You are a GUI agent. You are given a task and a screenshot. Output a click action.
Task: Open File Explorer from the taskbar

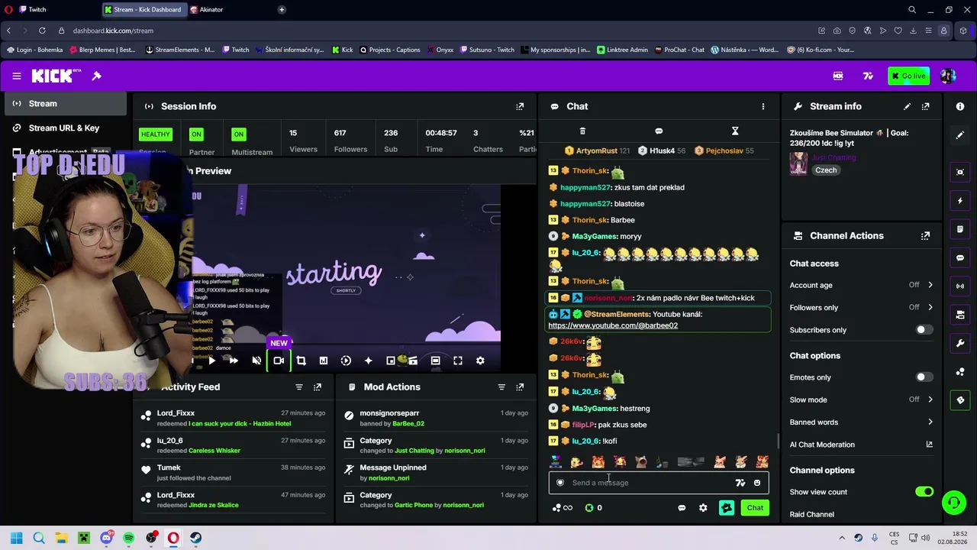pyautogui.click(x=61, y=538)
